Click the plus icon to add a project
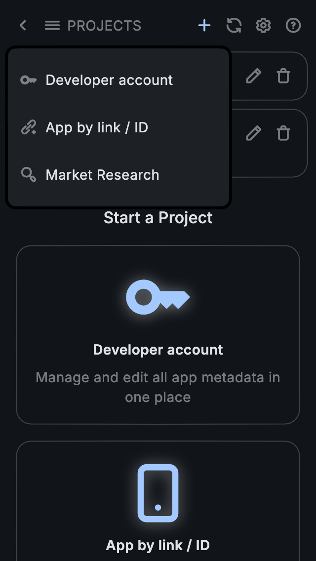Image resolution: width=316 pixels, height=561 pixels. (204, 26)
